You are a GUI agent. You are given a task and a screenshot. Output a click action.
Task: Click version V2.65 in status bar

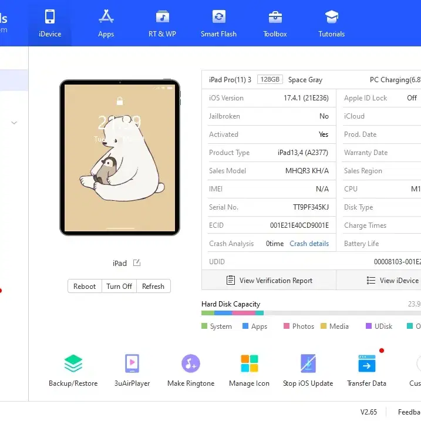point(369,412)
